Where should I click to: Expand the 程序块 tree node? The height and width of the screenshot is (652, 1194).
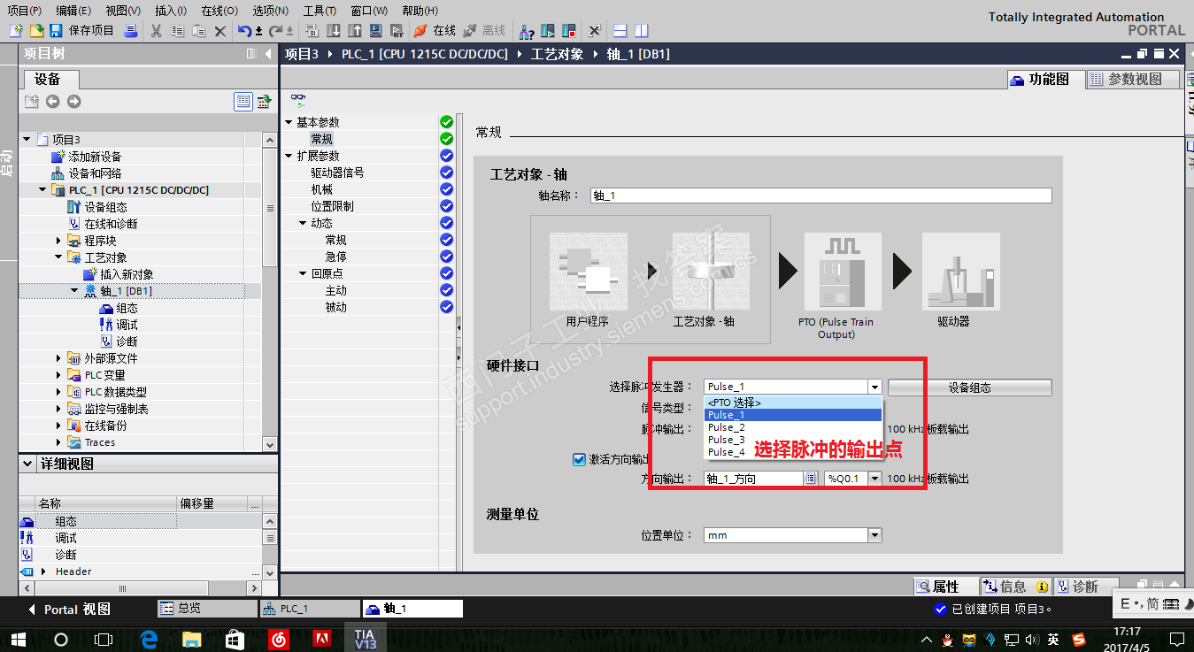click(x=58, y=241)
